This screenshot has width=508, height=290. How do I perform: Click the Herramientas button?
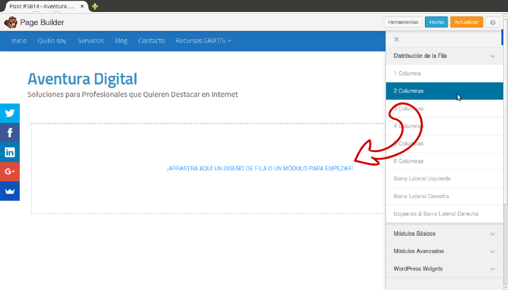coord(403,22)
